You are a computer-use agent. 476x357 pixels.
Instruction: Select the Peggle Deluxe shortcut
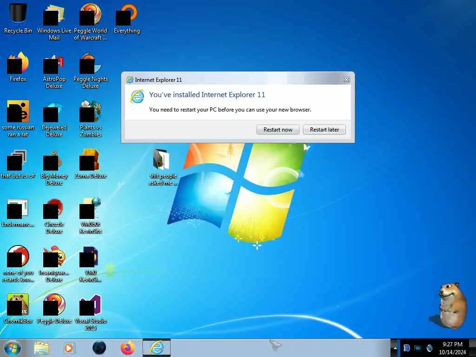54,309
